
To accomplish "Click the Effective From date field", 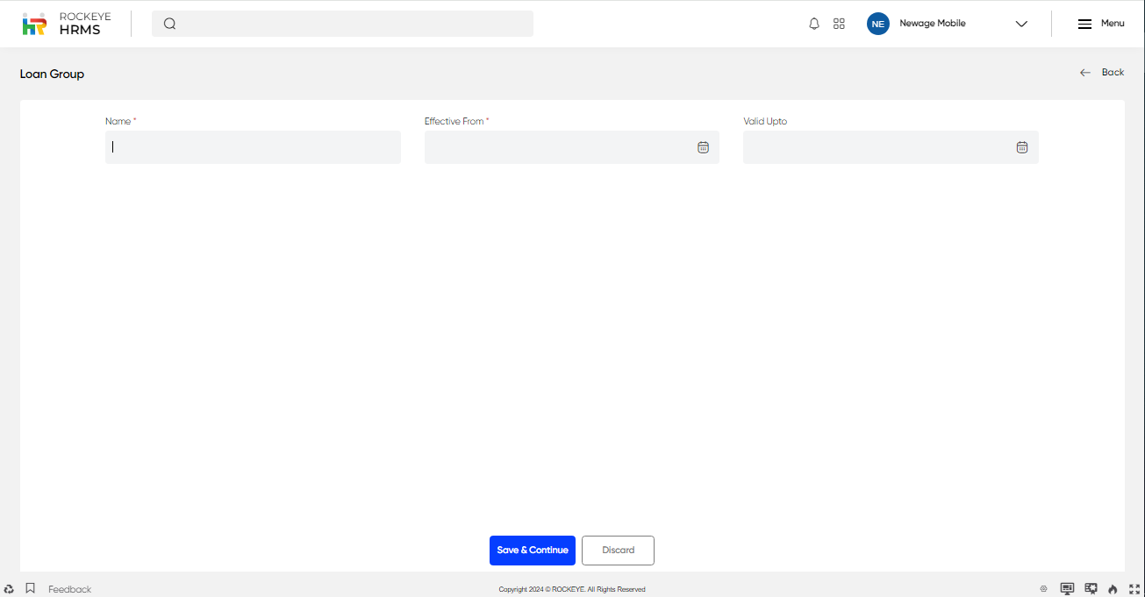I will click(x=572, y=147).
